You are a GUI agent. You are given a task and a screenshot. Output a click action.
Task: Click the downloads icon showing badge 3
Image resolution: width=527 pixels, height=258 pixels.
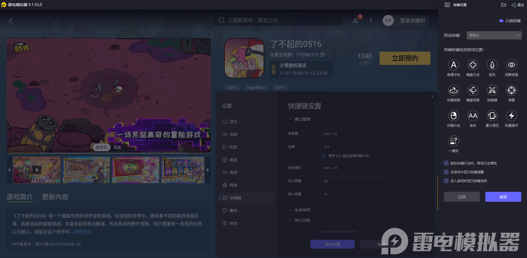pyautogui.click(x=356, y=20)
